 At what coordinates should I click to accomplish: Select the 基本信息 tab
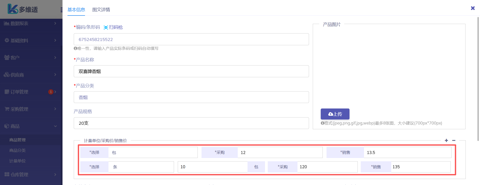(76, 10)
